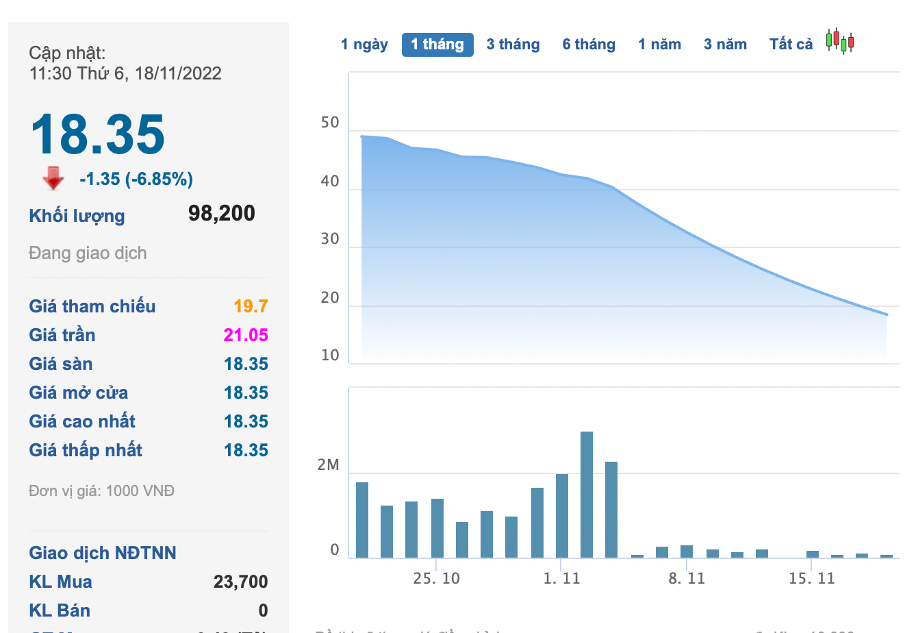The width and height of the screenshot is (916, 633).
Task: Click the Giá cao nhất label
Action: pyautogui.click(x=82, y=421)
